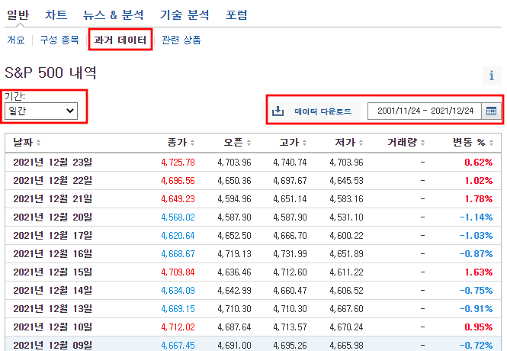Open the 관련 상품 sub-tab
The image size is (507, 351).
click(181, 40)
